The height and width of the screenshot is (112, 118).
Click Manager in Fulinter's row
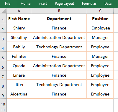[100, 56]
